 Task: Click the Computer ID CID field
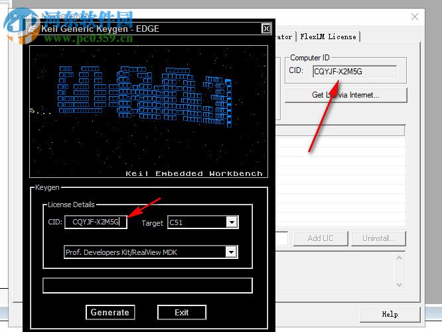pyautogui.click(x=354, y=71)
